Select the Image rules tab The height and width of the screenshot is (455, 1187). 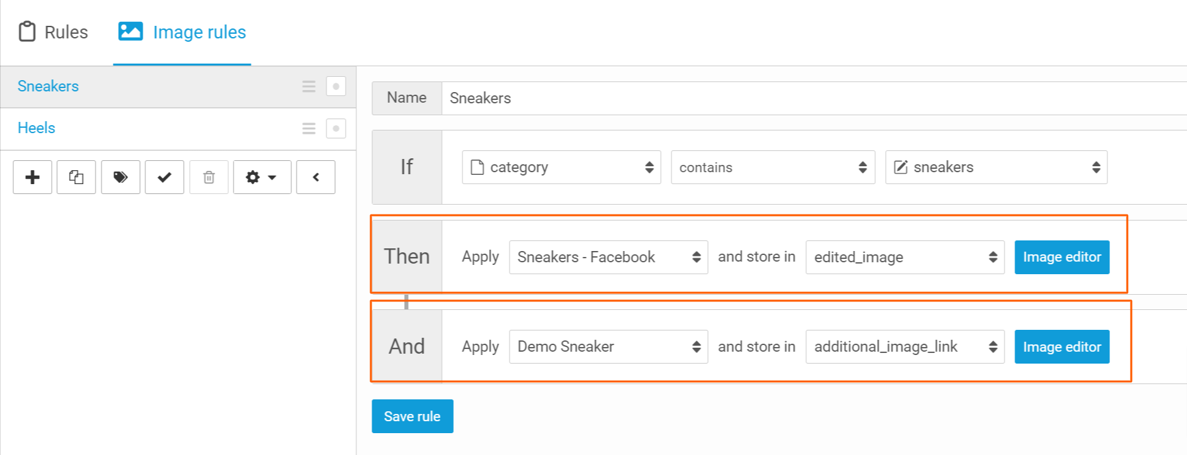(182, 32)
